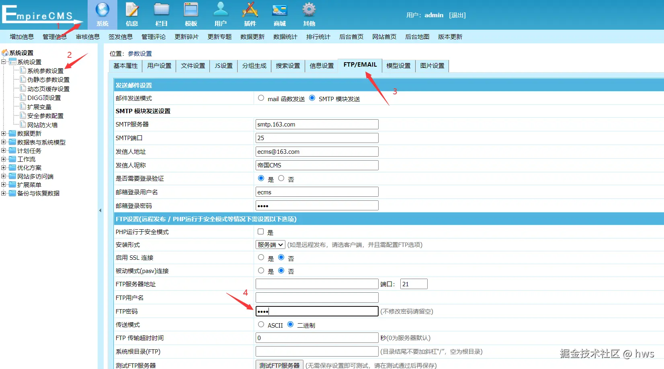Open 安全参数配置 in the tree
Screen dimensions: 664x369
point(45,116)
